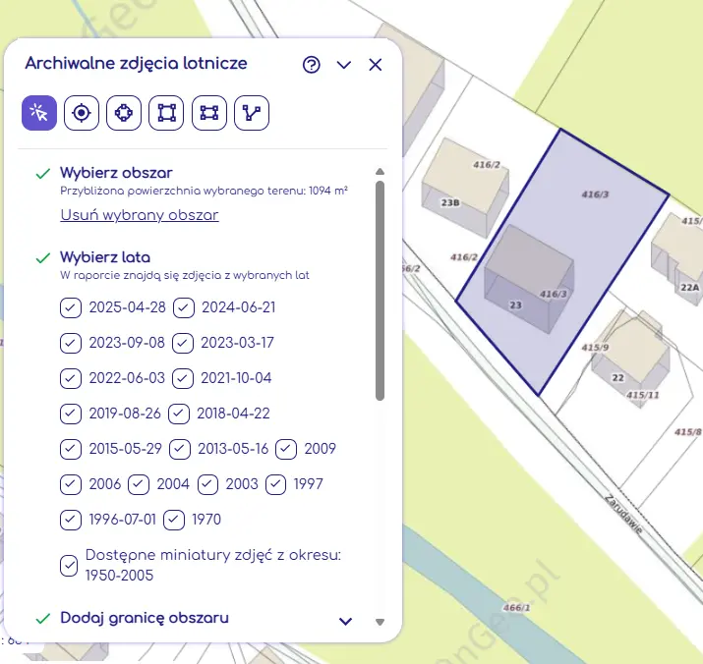
Task: Open help for Archiwalne zdjęcia lotnicze
Action: (x=312, y=65)
